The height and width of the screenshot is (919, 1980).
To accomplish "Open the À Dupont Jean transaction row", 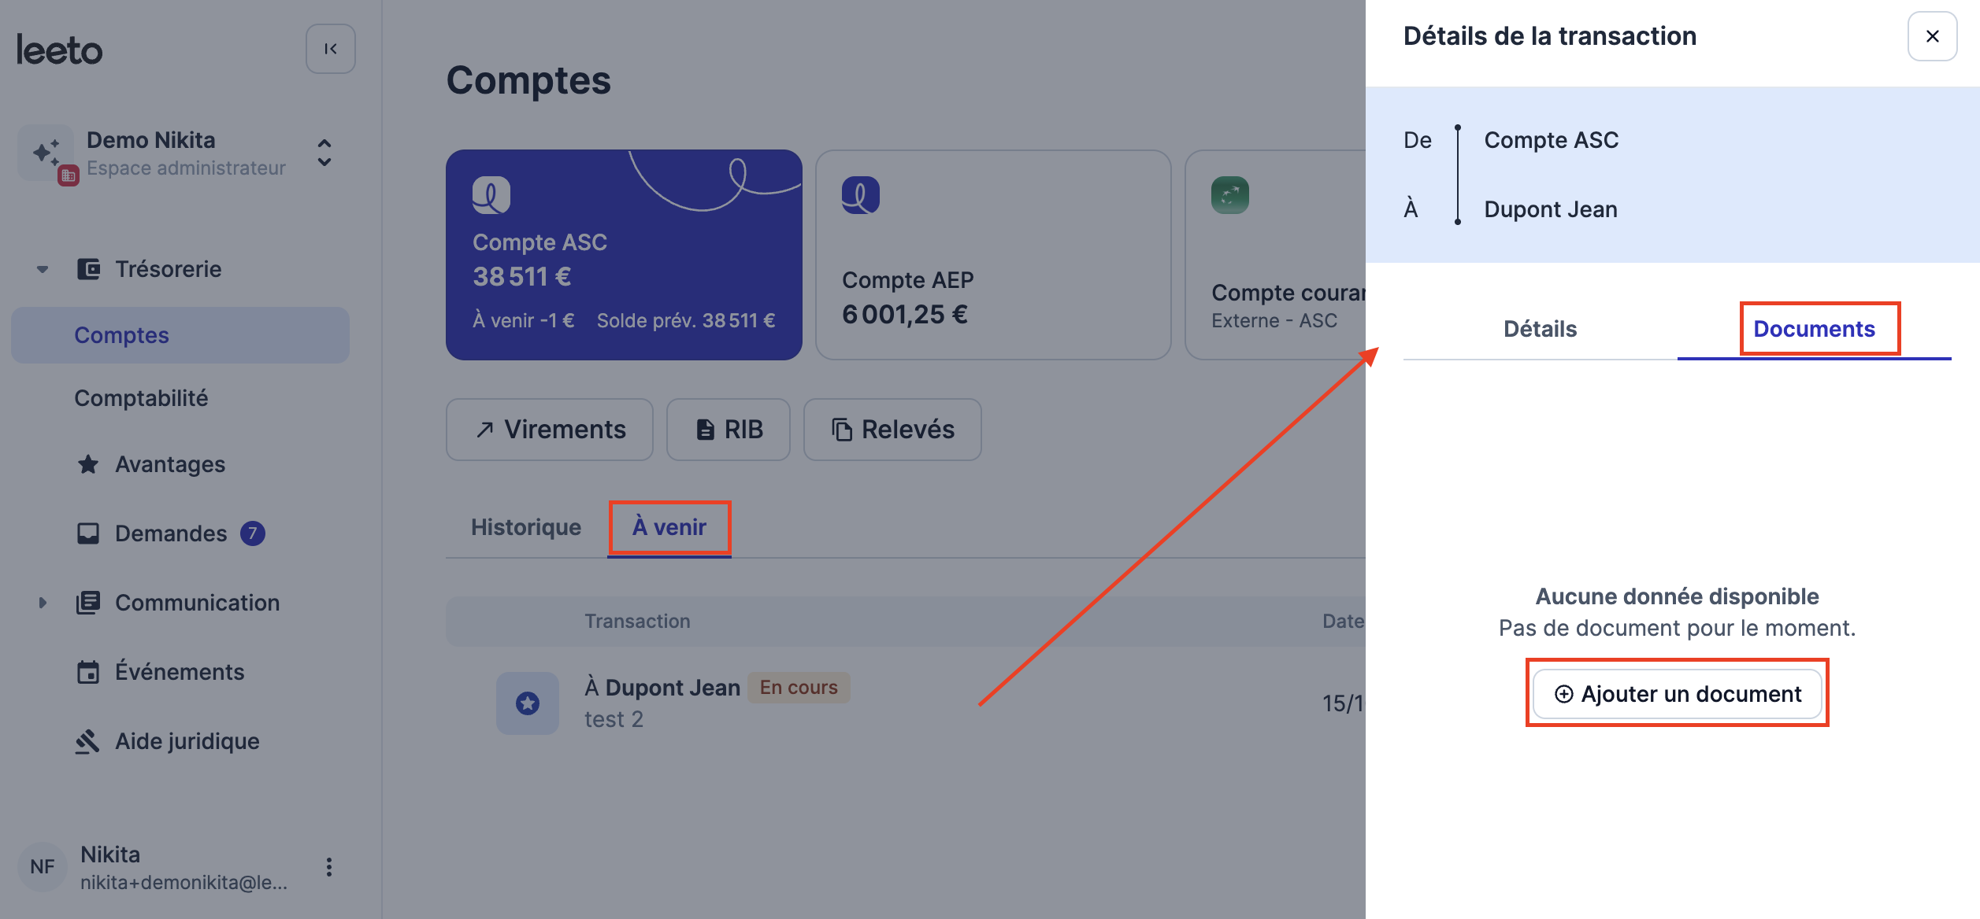I will point(906,703).
